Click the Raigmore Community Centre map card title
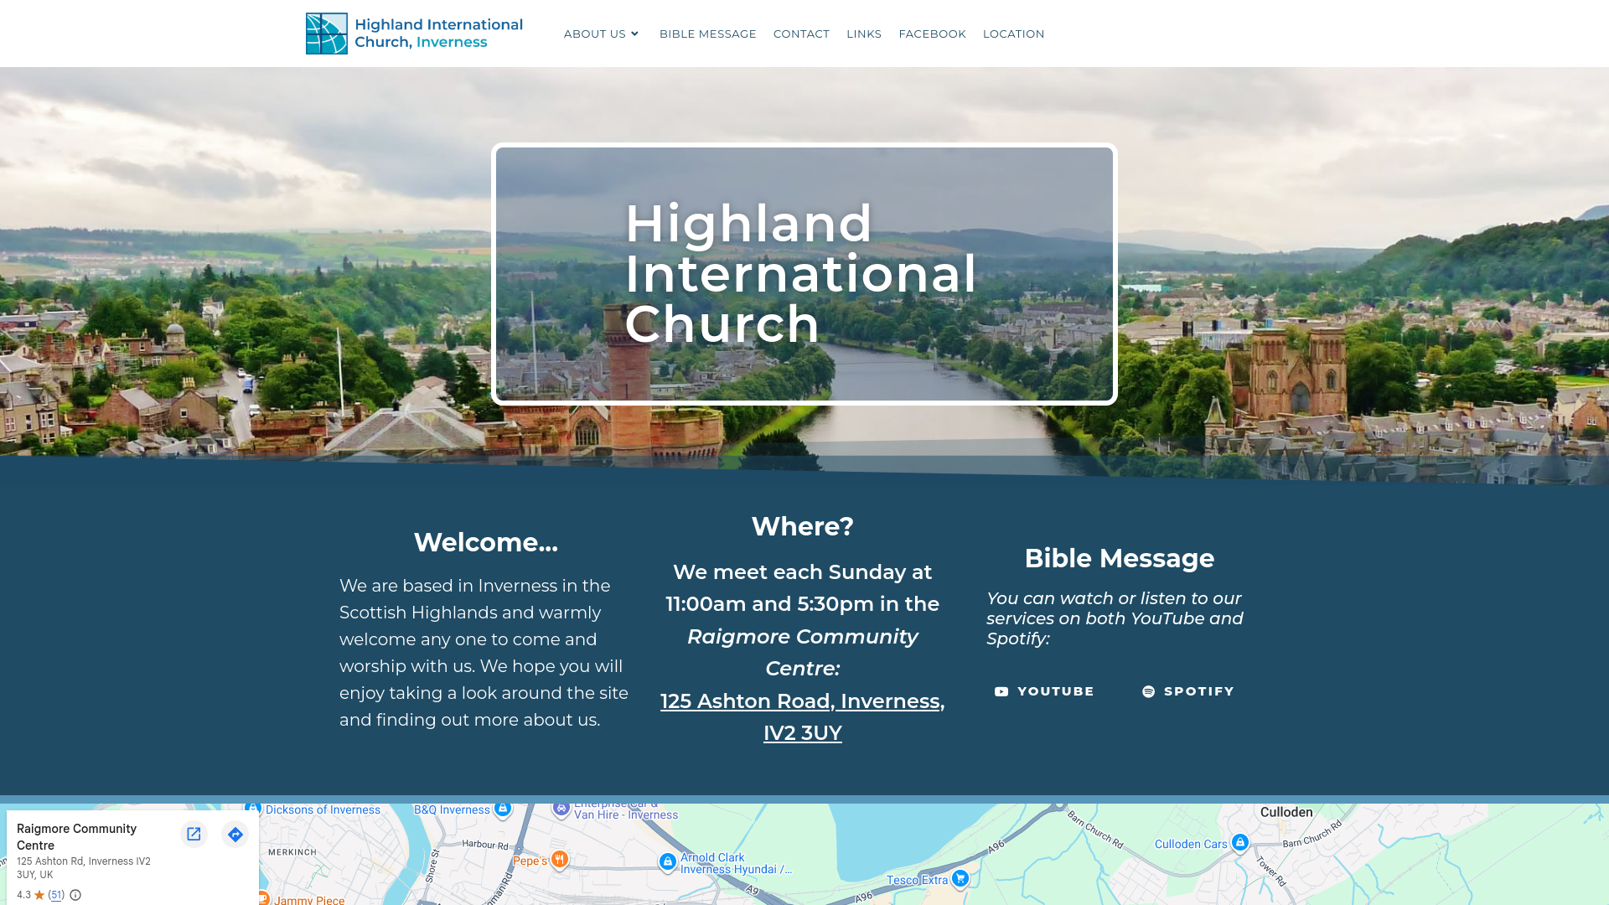Screen dimensions: 1609x905 [x=76, y=837]
